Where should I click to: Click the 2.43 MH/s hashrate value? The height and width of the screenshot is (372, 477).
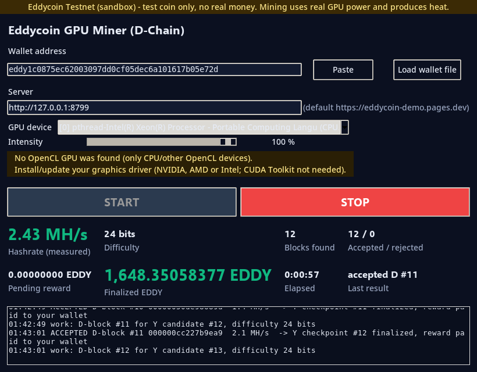coord(48,235)
